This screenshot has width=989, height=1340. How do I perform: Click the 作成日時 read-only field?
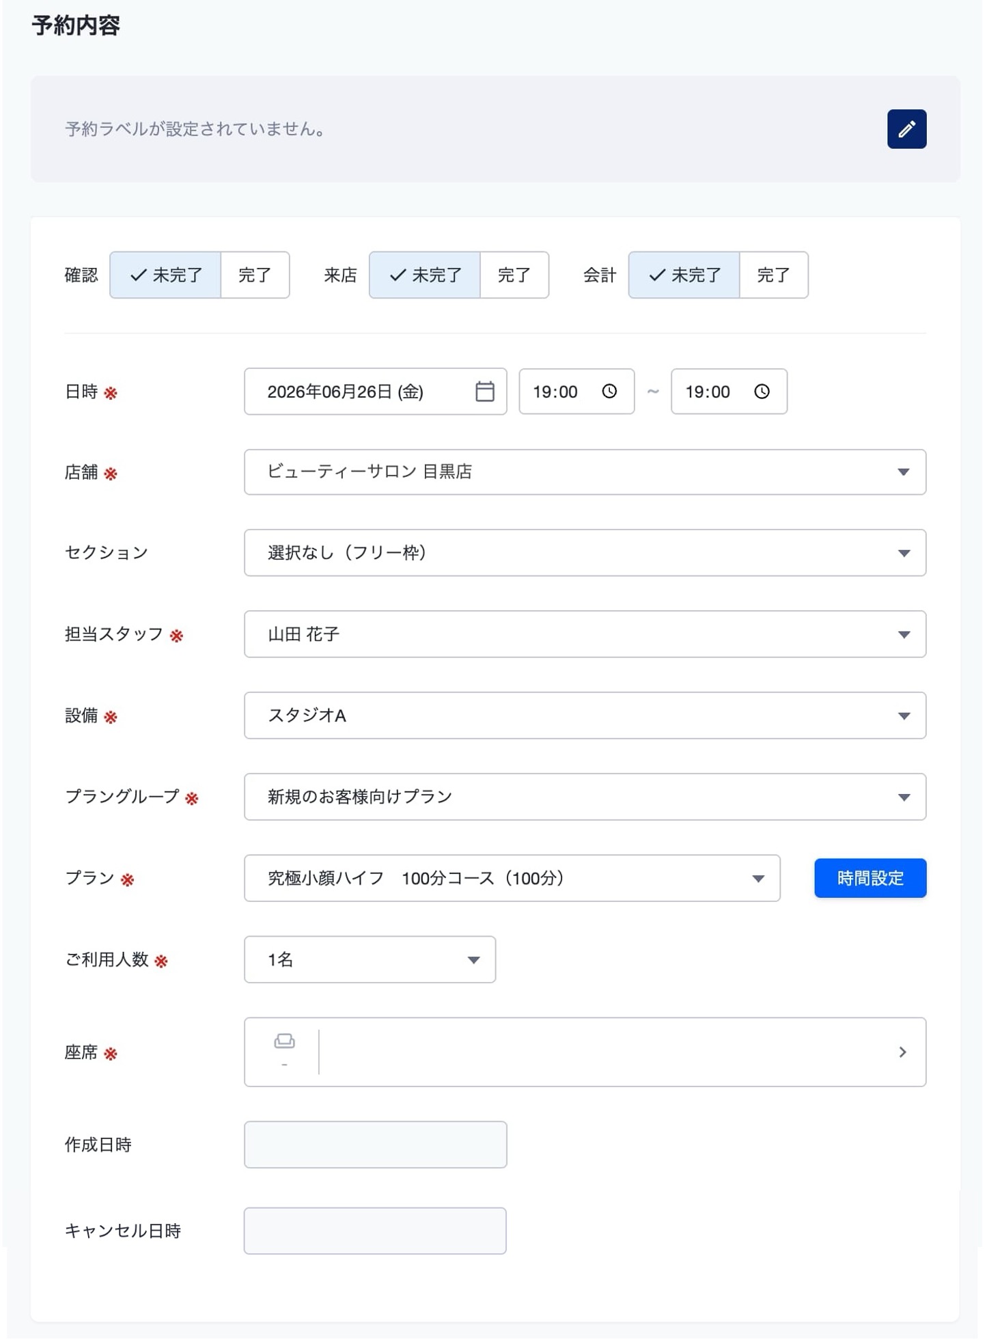(x=375, y=1145)
